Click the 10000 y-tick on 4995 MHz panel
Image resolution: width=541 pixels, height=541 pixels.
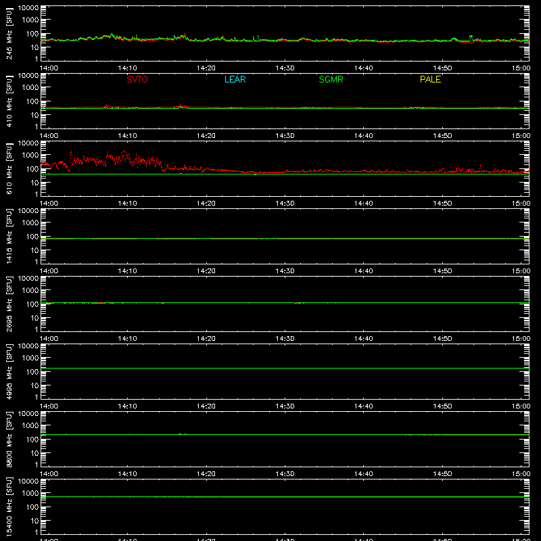point(28,346)
